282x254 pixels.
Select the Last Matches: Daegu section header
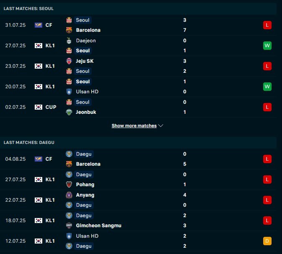coord(138,142)
